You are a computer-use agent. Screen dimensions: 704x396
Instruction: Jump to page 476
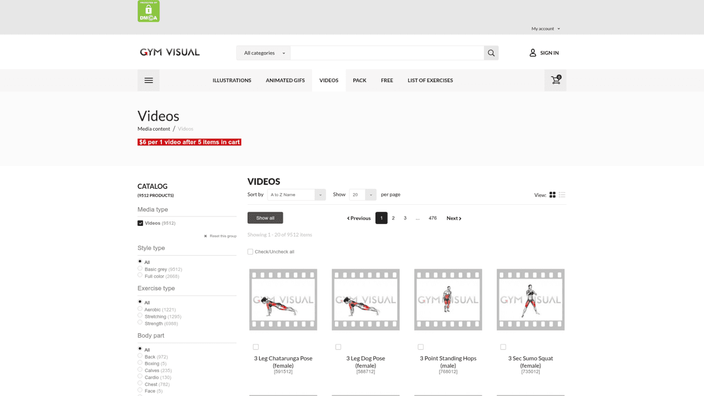click(432, 218)
